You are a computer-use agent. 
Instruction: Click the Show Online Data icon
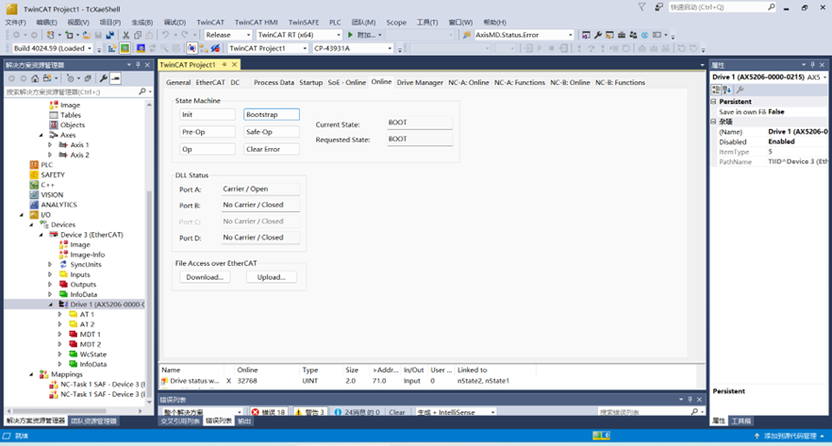pyautogui.click(x=191, y=48)
